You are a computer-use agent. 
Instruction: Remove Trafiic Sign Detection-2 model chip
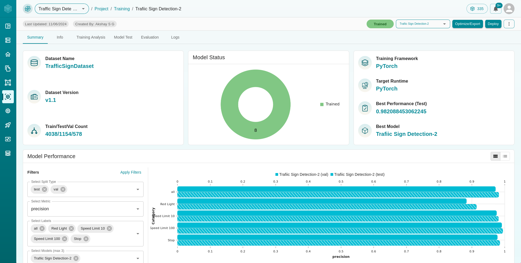[x=76, y=258]
